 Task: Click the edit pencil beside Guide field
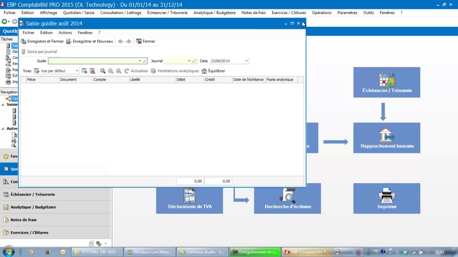click(x=145, y=61)
